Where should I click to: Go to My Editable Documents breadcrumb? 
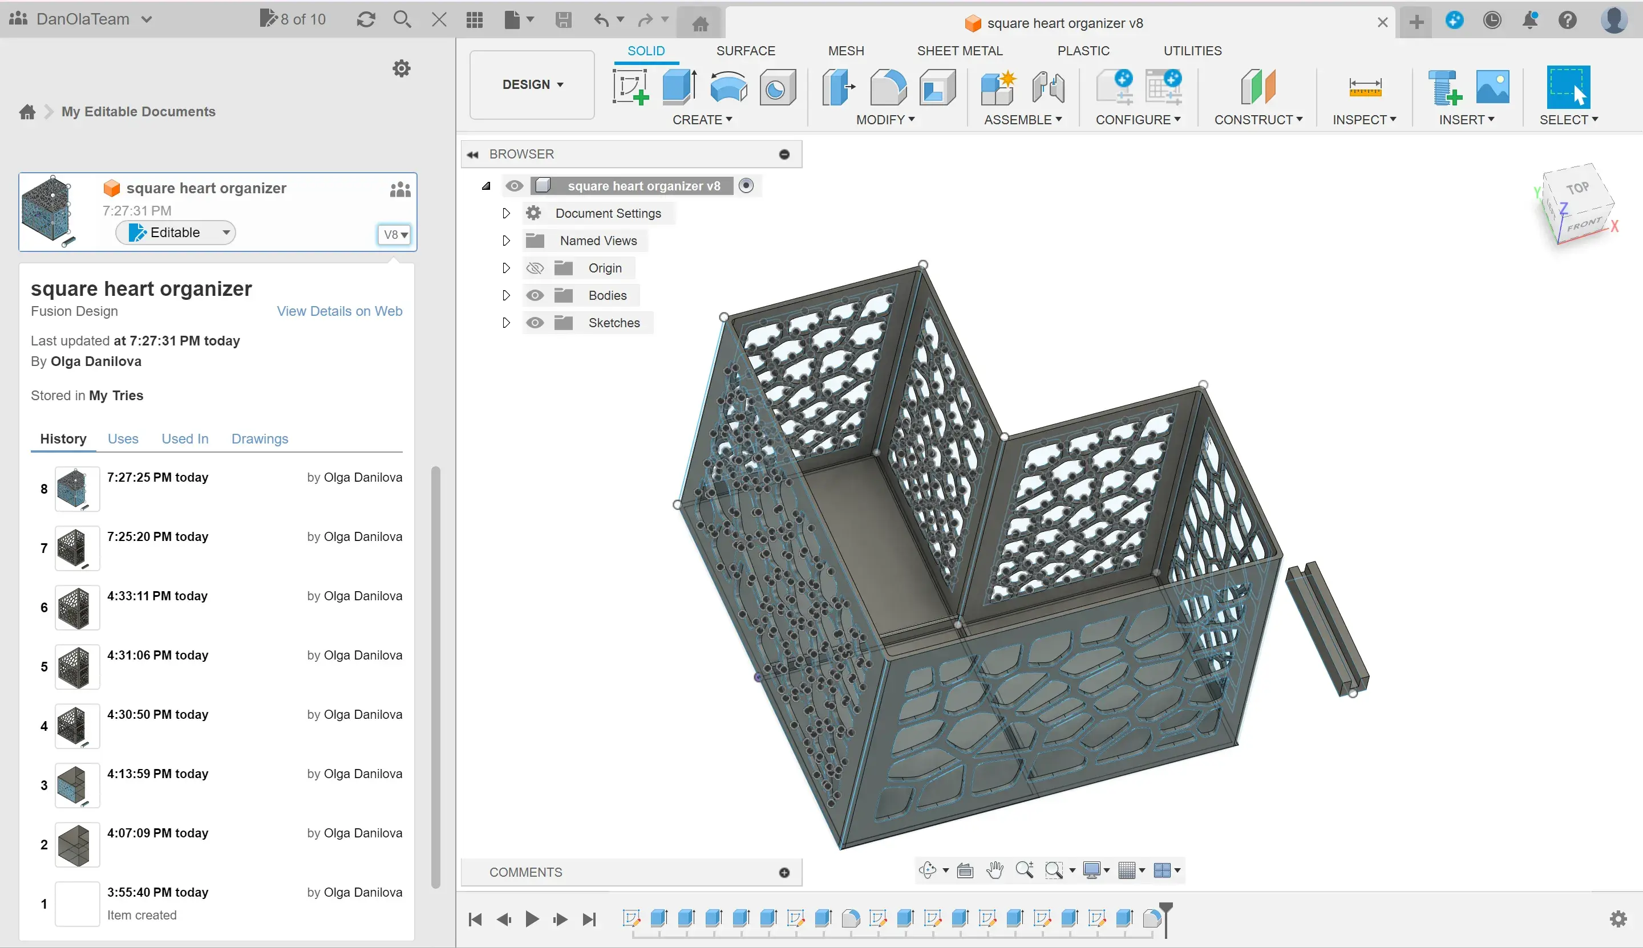pos(138,112)
